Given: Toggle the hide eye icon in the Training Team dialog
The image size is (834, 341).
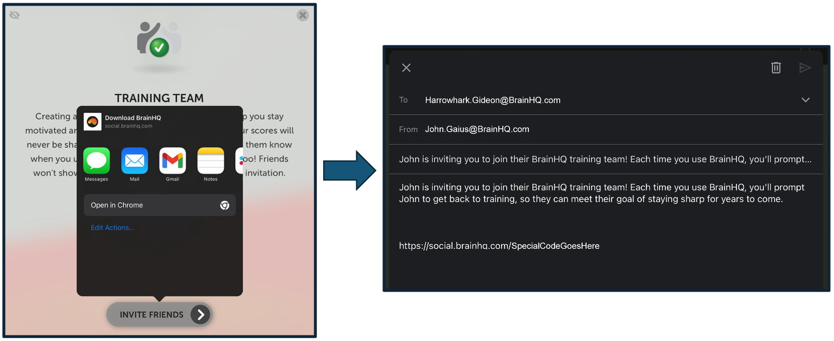Looking at the screenshot, I should 15,15.
